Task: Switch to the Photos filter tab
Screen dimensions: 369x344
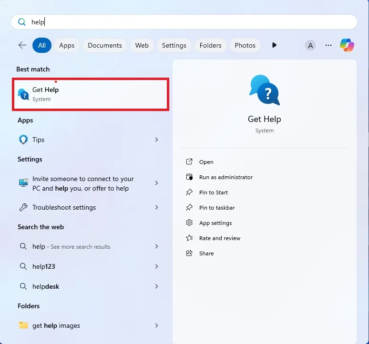Action: [245, 45]
